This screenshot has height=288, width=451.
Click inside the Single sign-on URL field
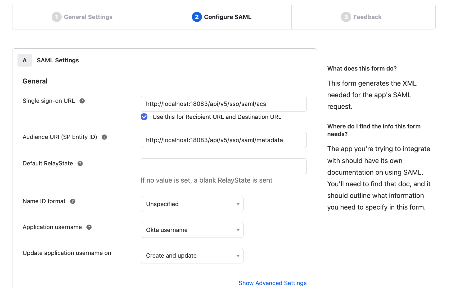[224, 104]
